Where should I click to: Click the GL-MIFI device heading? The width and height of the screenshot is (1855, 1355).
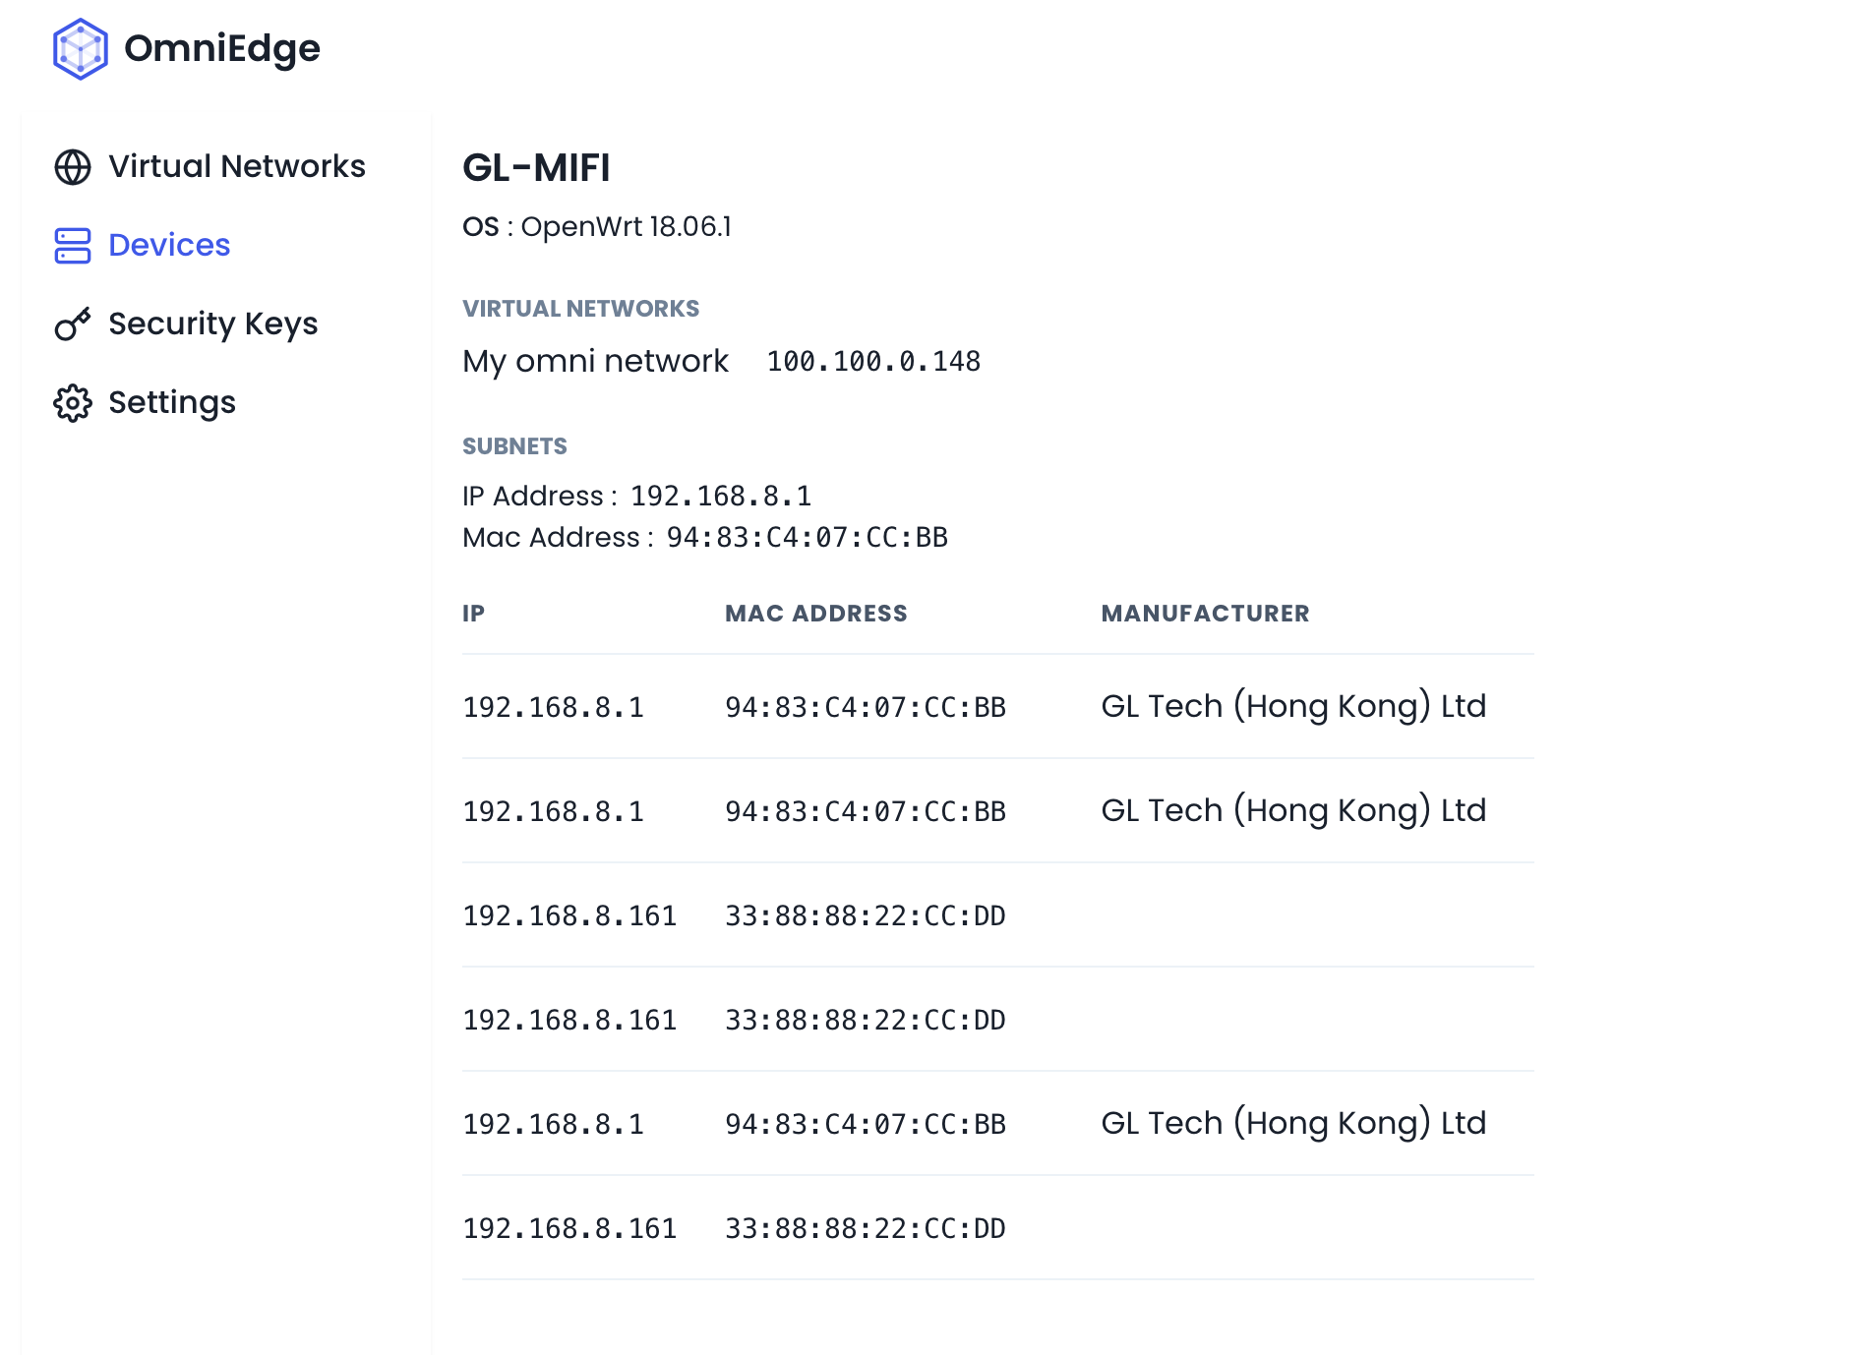tap(536, 168)
